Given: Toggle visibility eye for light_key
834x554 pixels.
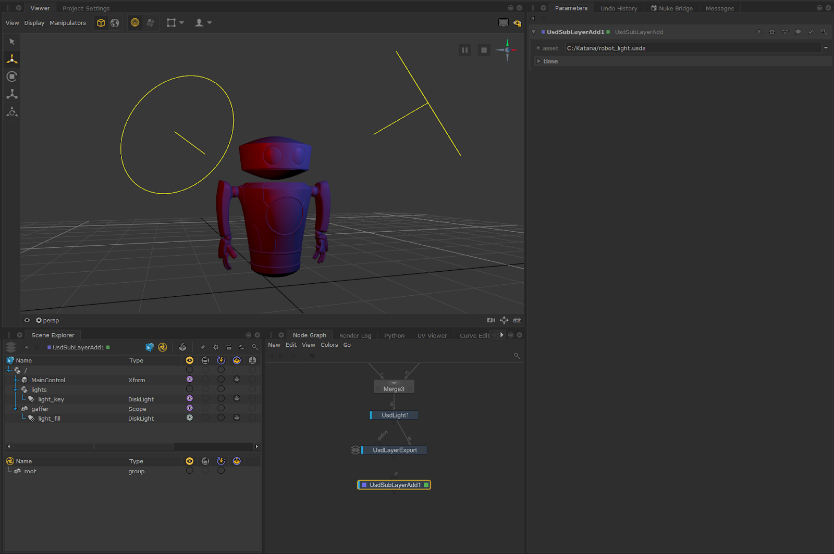Looking at the screenshot, I should pyautogui.click(x=190, y=399).
